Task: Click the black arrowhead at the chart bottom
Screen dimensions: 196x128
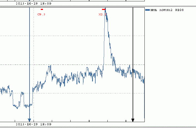Action: [x=133, y=120]
